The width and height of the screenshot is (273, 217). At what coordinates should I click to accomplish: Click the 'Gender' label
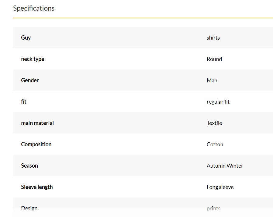30,80
